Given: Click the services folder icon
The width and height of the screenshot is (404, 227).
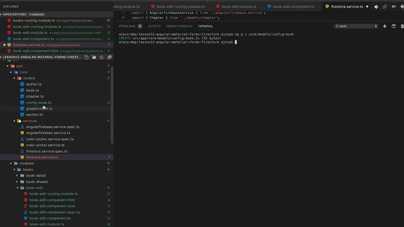Looking at the screenshot, I should coord(19,120).
